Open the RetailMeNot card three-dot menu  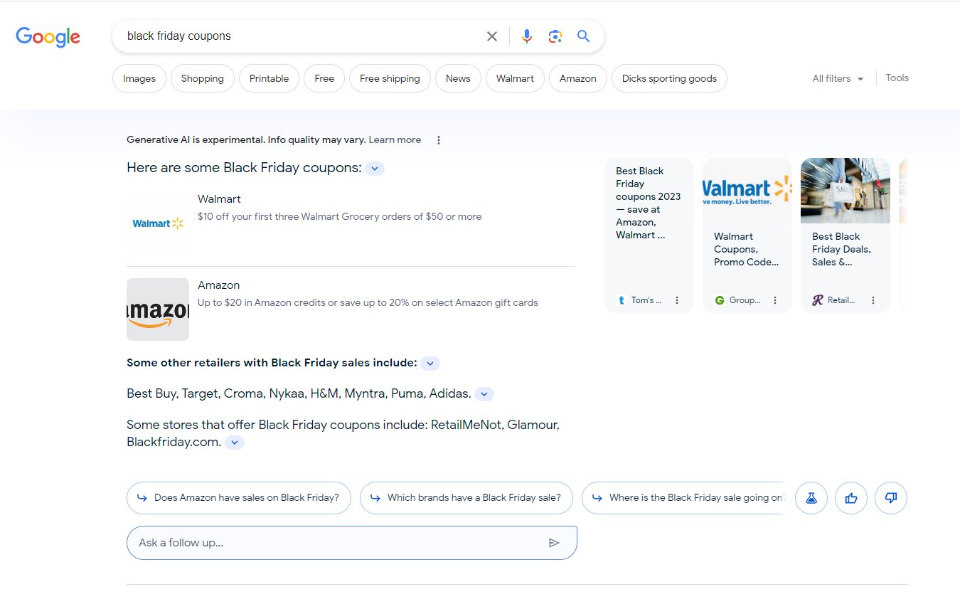click(x=873, y=300)
